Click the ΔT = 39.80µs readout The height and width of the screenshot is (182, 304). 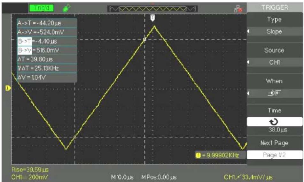point(47,59)
